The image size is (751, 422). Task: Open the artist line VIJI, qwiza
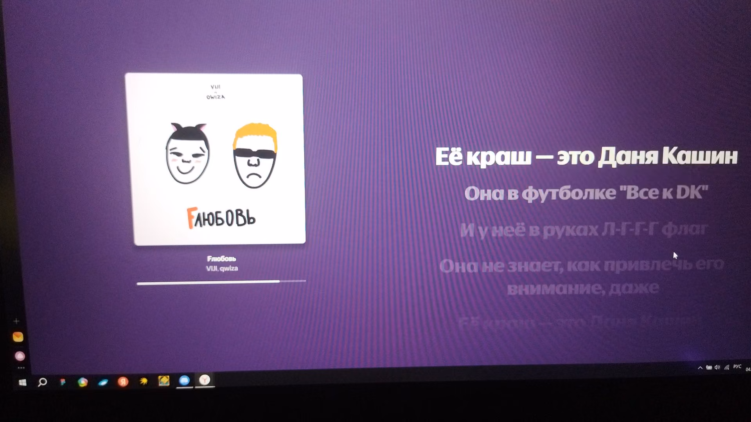[x=222, y=268]
